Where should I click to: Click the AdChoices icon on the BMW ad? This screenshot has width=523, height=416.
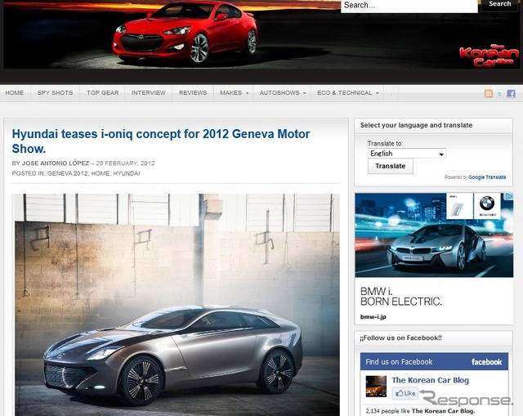coord(509,196)
